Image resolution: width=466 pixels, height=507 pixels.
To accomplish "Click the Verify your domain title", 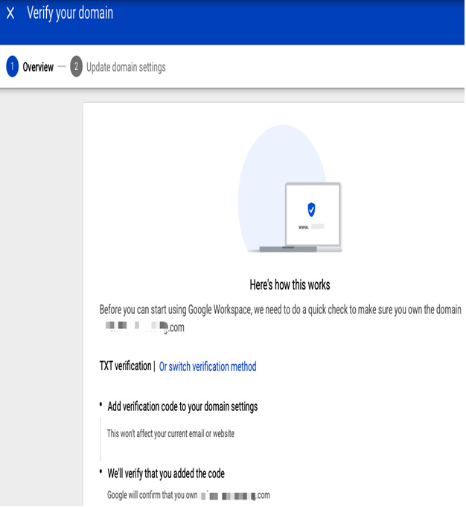I will coord(70,13).
